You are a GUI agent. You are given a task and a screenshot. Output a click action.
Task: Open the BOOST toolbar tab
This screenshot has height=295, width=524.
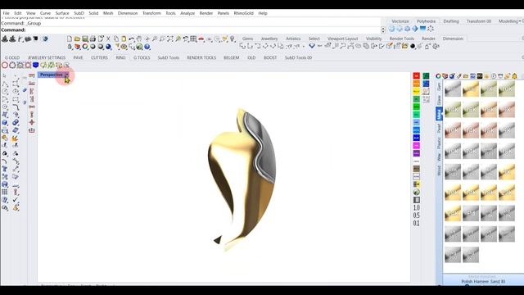click(270, 57)
